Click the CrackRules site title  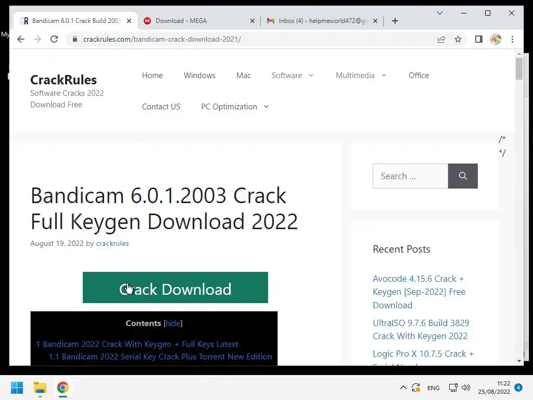[64, 80]
